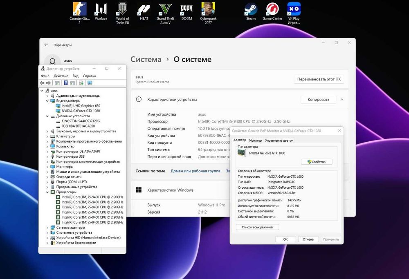Screen dimensions: 409x279
Task: Click OK in the adapter properties dialog
Action: point(285,239)
